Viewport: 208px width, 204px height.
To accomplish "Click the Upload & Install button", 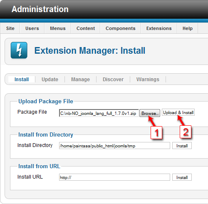I will click(178, 112).
